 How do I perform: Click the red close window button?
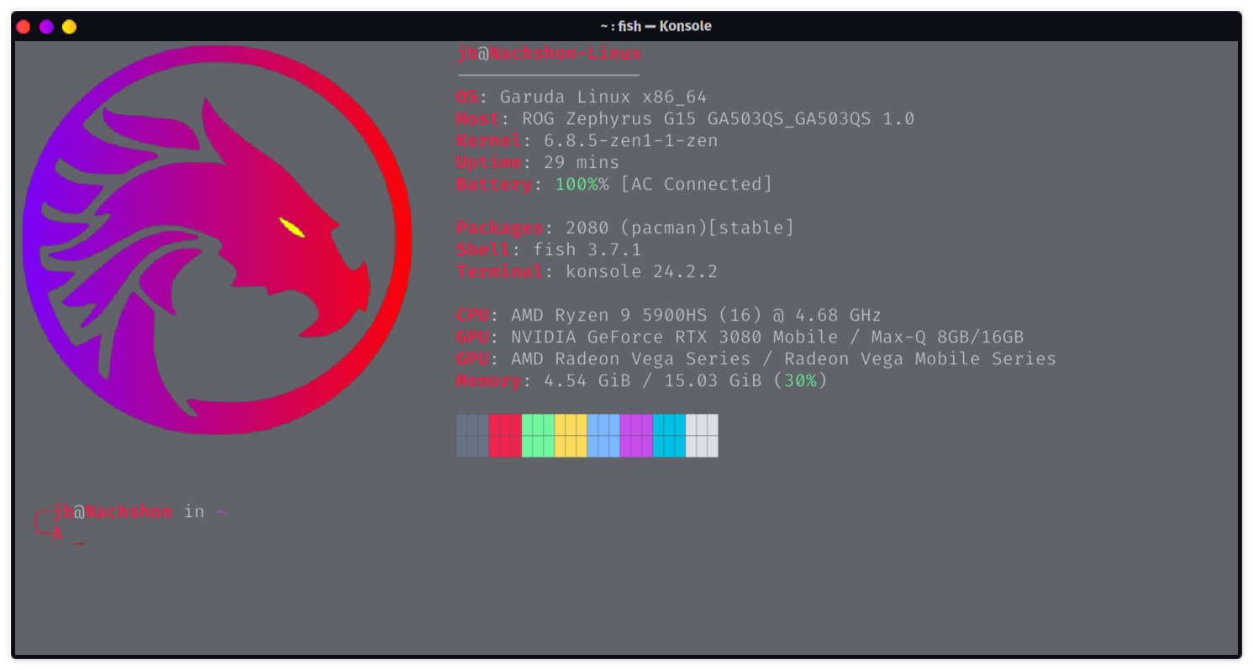point(24,27)
